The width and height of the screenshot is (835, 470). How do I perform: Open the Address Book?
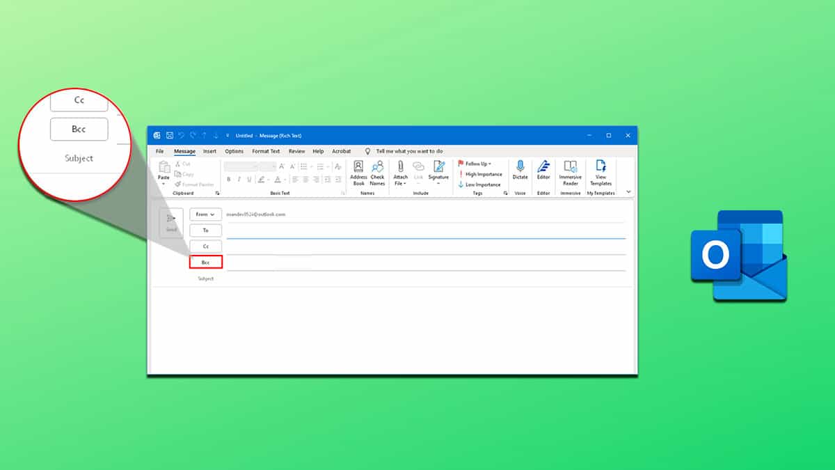(358, 176)
